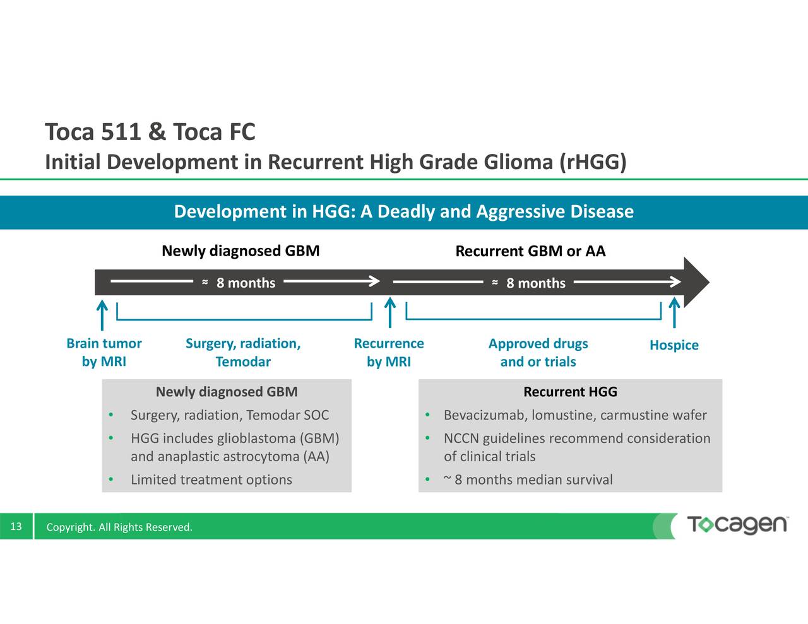
Task: Click the 'Newly diagnosed GBM' heading above the timeline
Action: (x=241, y=251)
